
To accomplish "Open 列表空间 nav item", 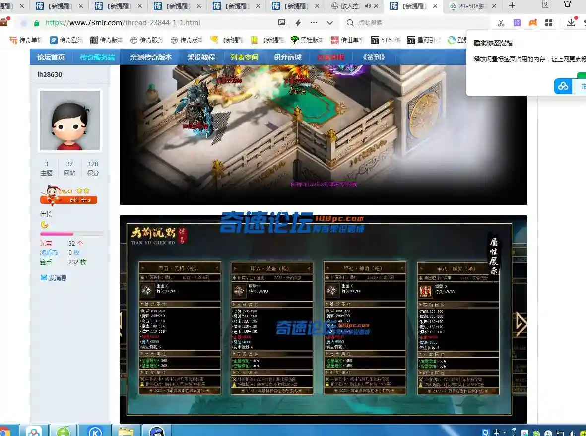I will pyautogui.click(x=245, y=57).
